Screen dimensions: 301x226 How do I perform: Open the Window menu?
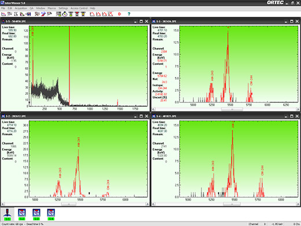tap(41, 8)
